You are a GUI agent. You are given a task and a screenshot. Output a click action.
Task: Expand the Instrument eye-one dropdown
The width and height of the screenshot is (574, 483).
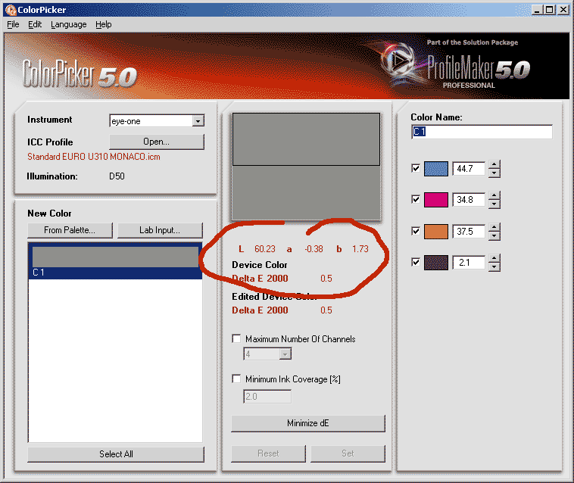198,121
